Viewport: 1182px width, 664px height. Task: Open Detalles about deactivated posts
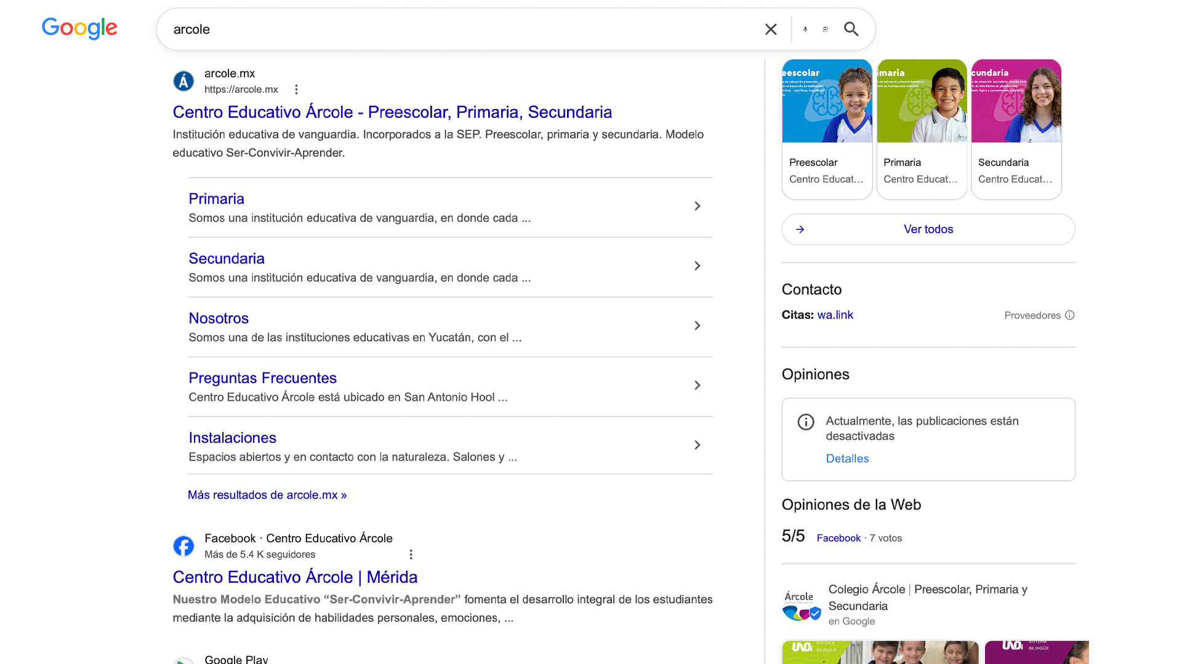click(847, 459)
